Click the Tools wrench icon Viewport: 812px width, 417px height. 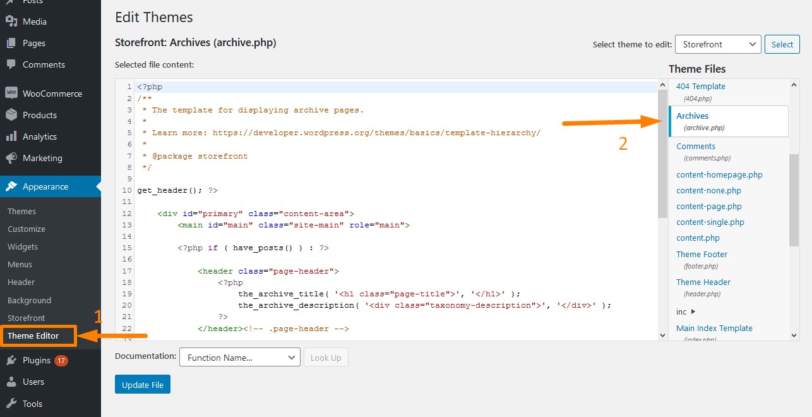[x=11, y=403]
